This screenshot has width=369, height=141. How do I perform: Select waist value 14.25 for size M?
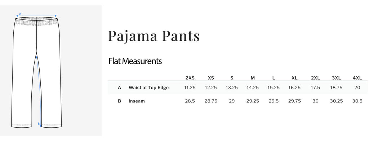(x=253, y=88)
